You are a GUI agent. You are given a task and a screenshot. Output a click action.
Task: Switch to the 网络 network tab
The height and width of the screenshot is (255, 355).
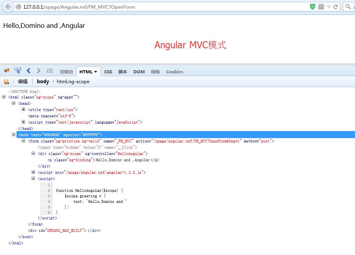(156, 72)
